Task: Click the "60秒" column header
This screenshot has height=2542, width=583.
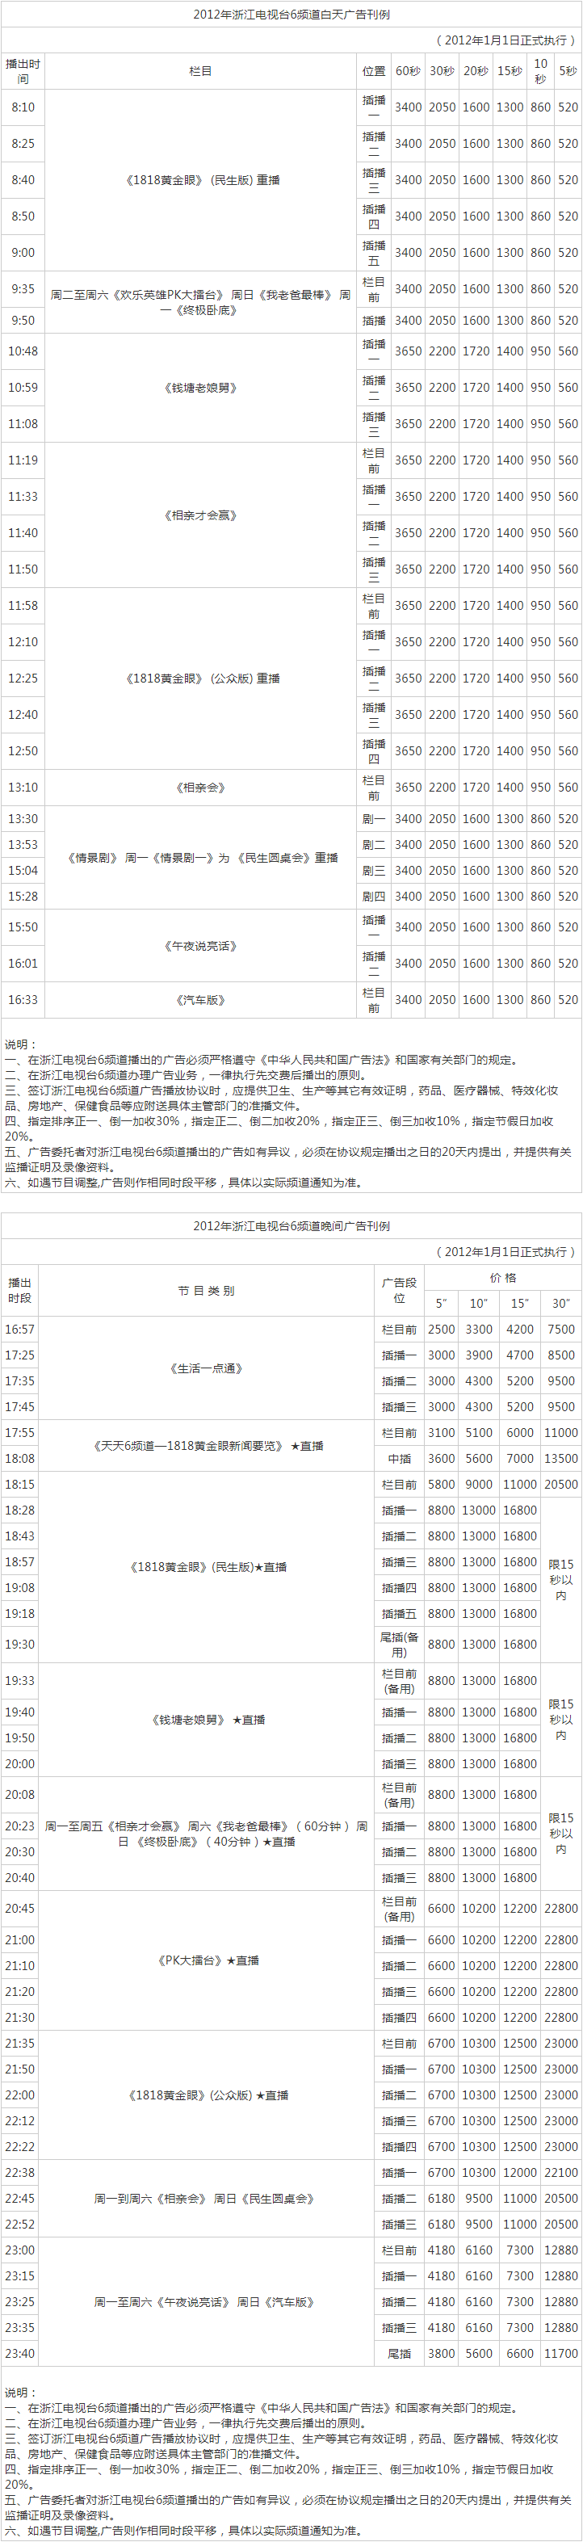Action: [408, 71]
